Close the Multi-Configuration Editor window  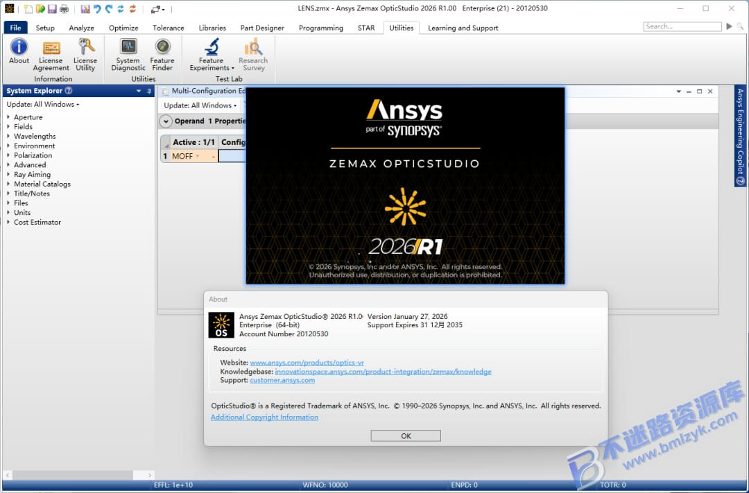(710, 92)
